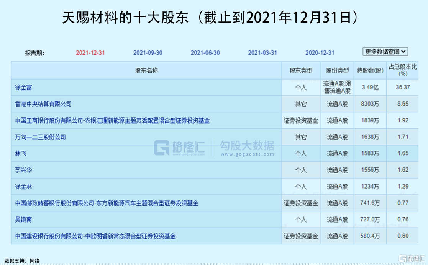Viewport: 428px width, 265px height.
Task: Click the 股东类型 column header
Action: click(301, 70)
